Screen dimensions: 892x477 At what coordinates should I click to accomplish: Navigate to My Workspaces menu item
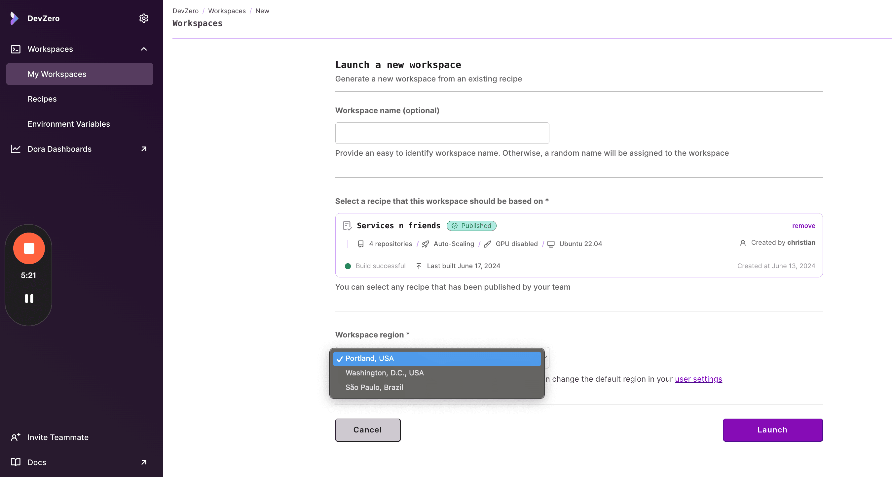coord(56,74)
